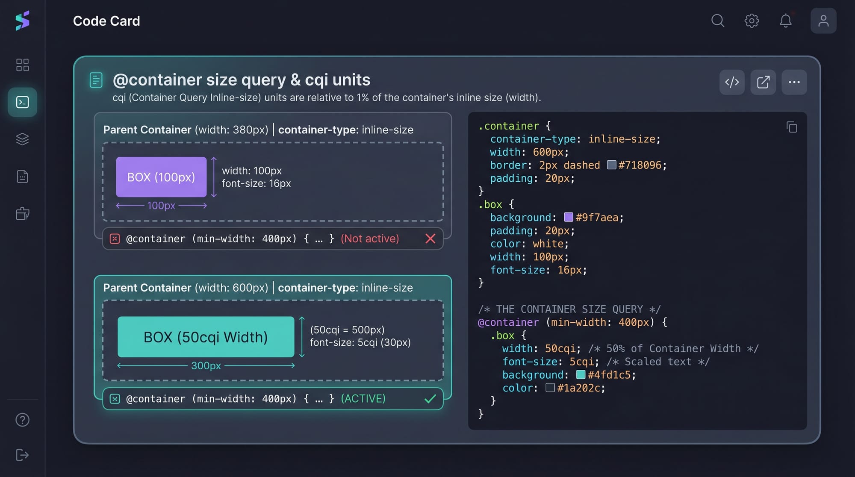Screen dimensions: 855x477
Task: Open card in new window
Action: pyautogui.click(x=763, y=82)
